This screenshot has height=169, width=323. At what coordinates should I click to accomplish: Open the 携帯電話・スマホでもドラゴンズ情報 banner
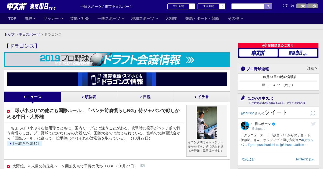click(x=117, y=79)
